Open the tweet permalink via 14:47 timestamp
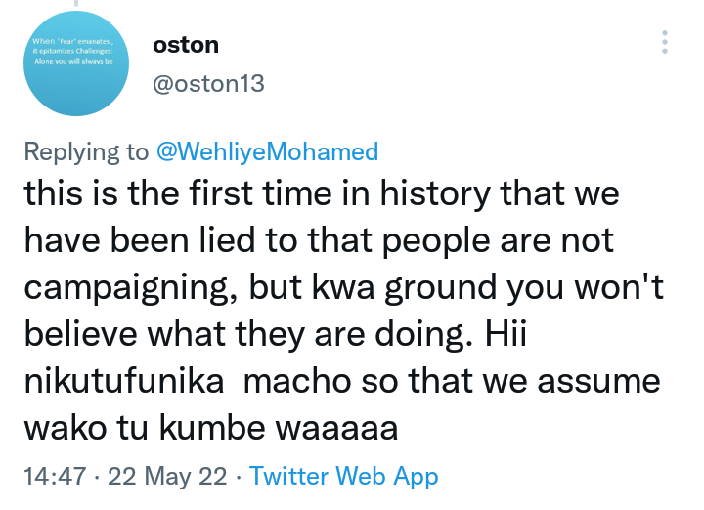This screenshot has width=704, height=510. 55,476
